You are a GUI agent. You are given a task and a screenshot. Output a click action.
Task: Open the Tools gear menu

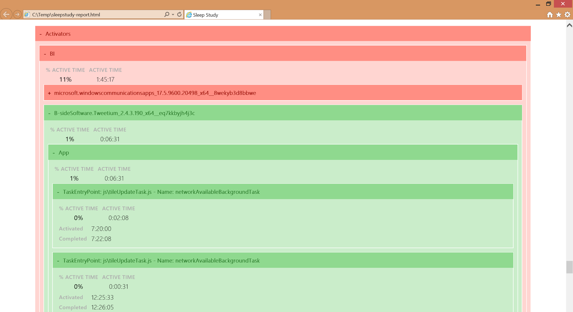pos(567,15)
